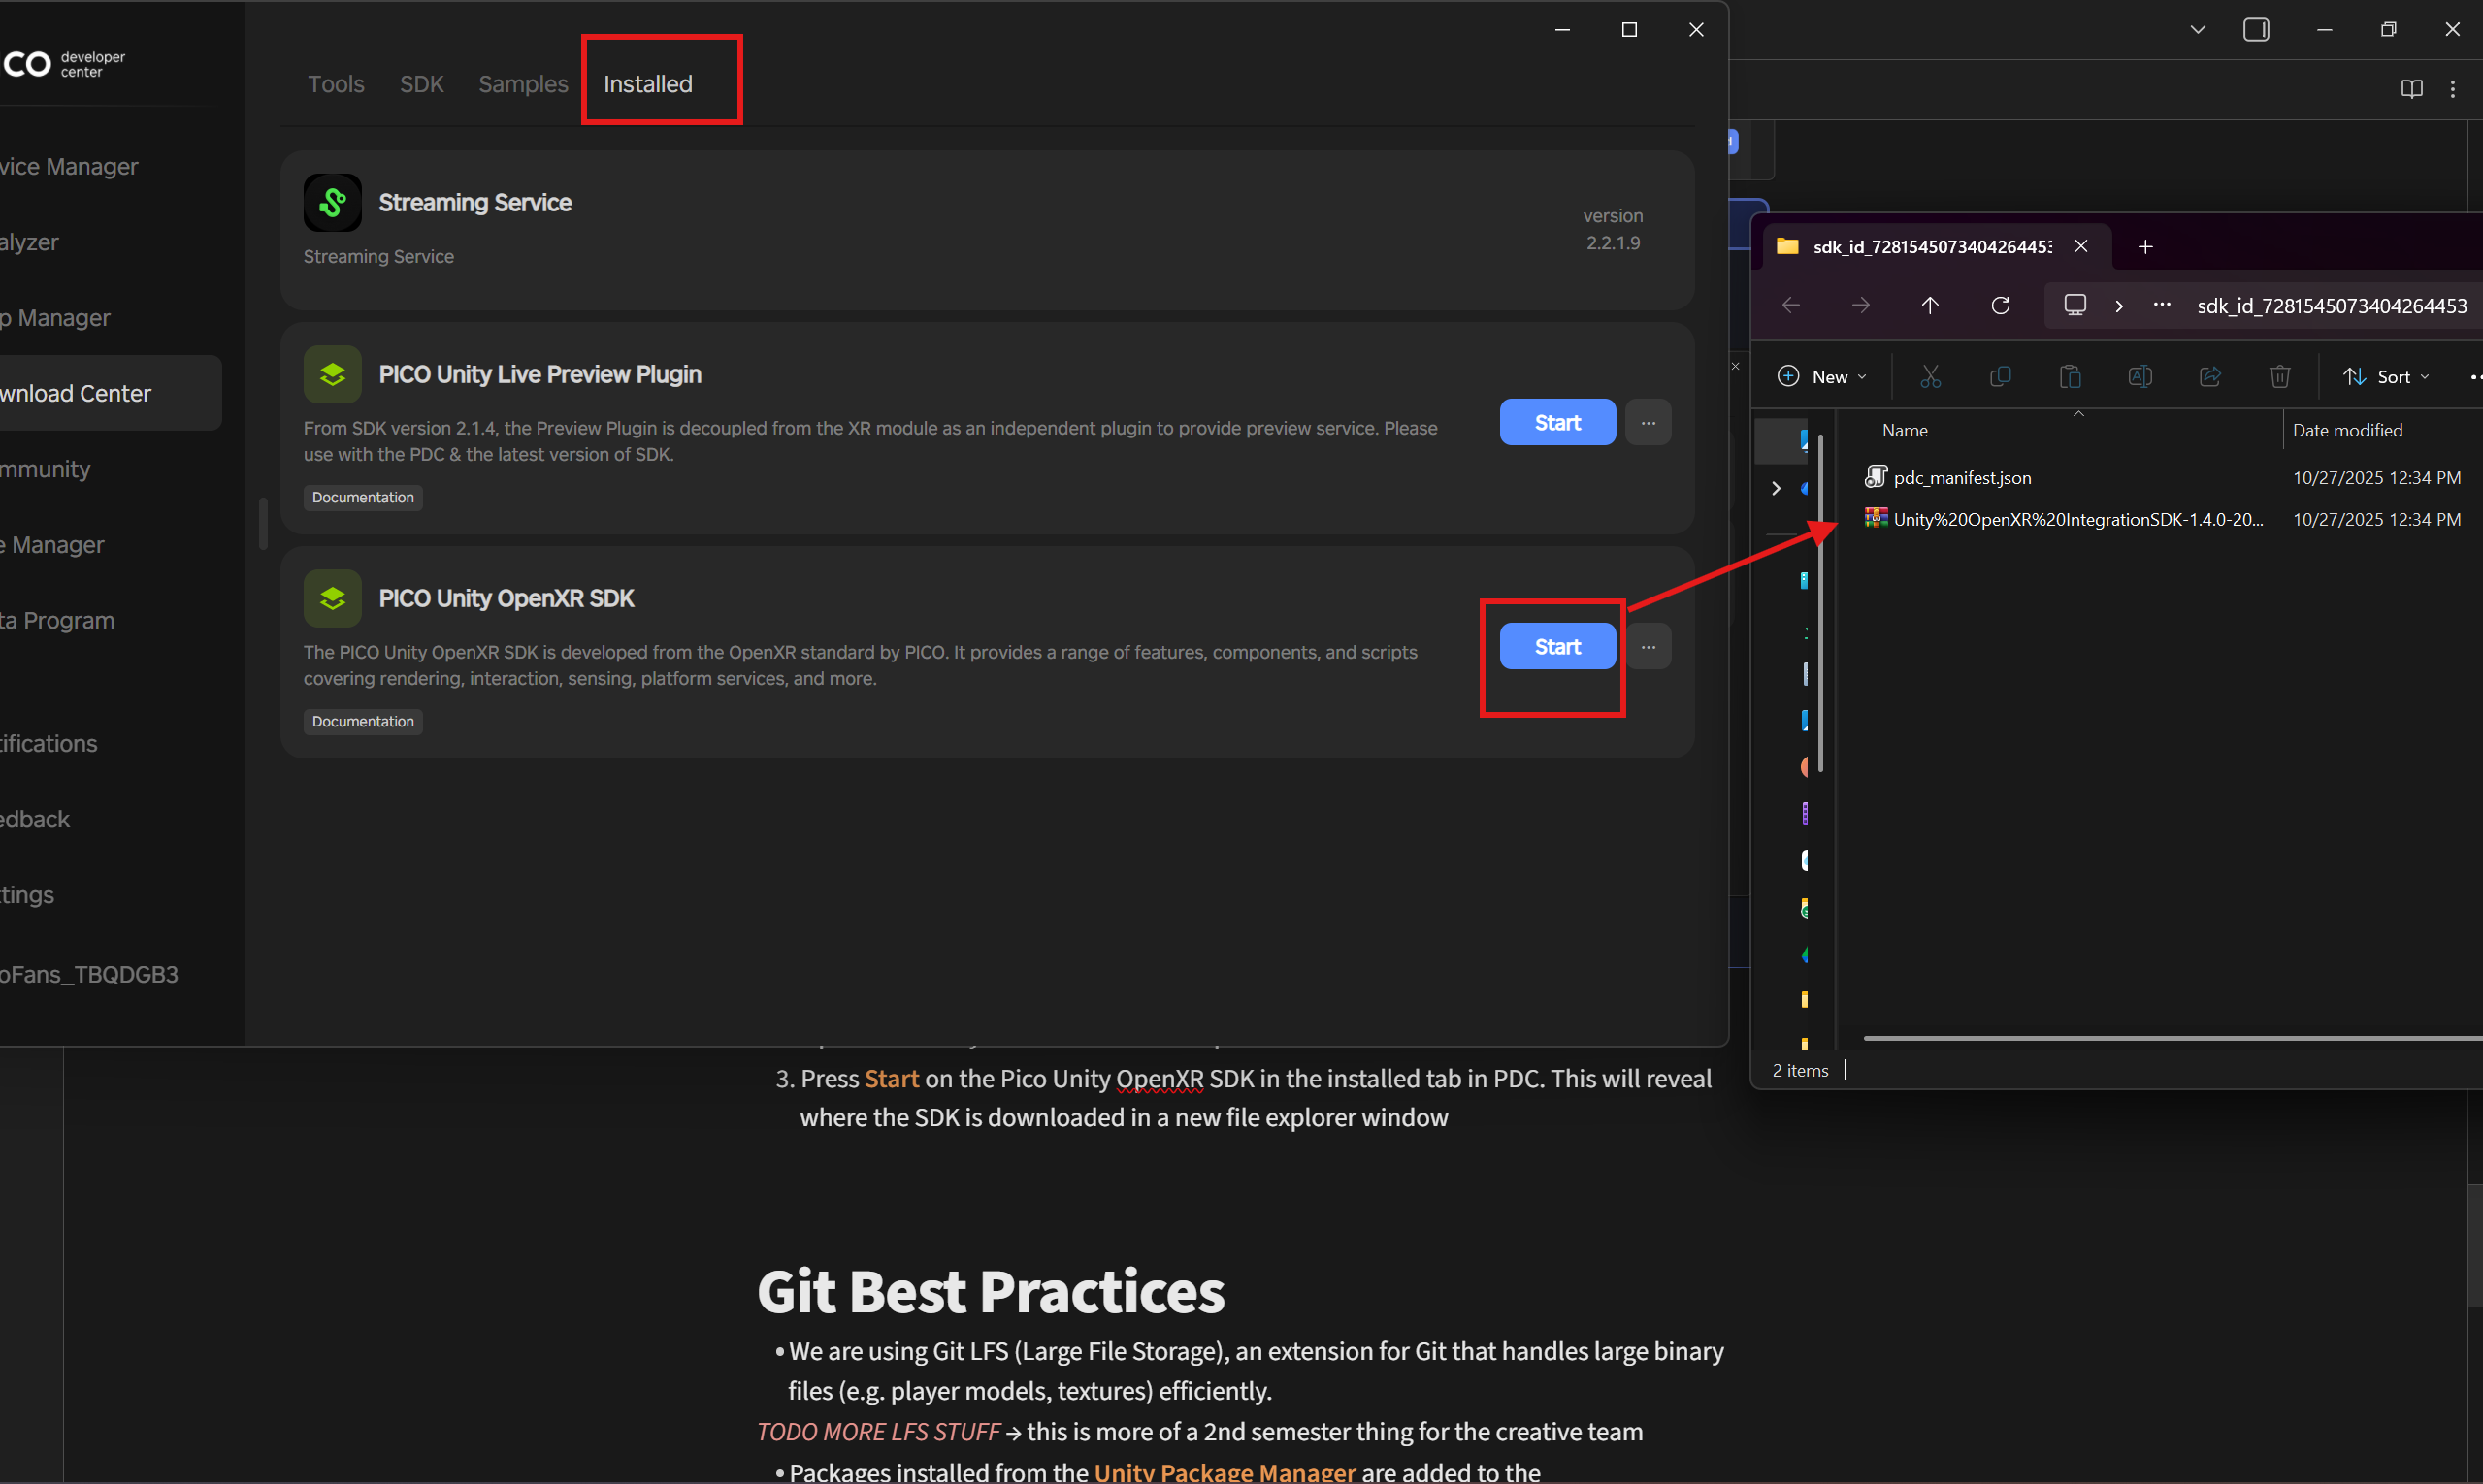Switch to the Samples tab

tap(522, 84)
